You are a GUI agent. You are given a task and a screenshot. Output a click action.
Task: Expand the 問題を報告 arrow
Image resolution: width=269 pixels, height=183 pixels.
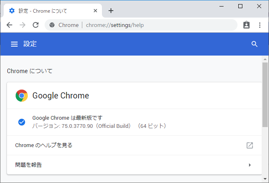250,165
